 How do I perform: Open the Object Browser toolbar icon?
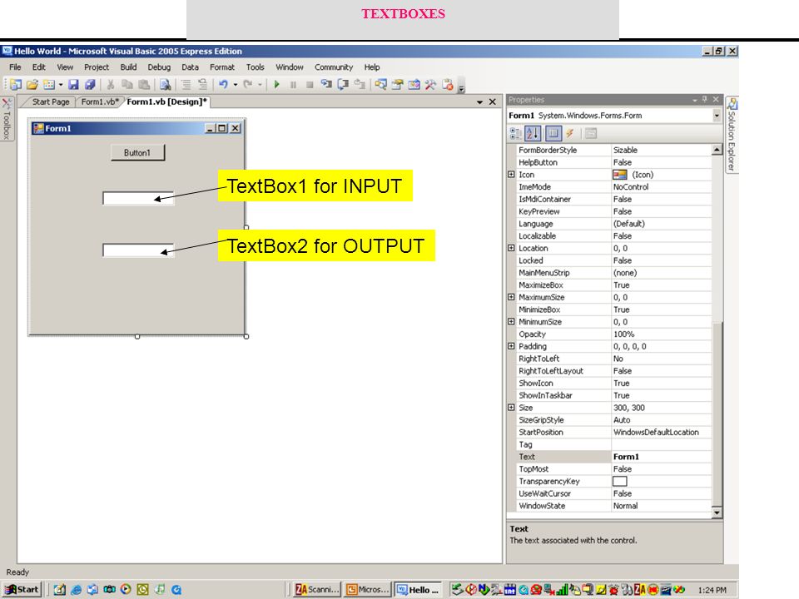[414, 85]
